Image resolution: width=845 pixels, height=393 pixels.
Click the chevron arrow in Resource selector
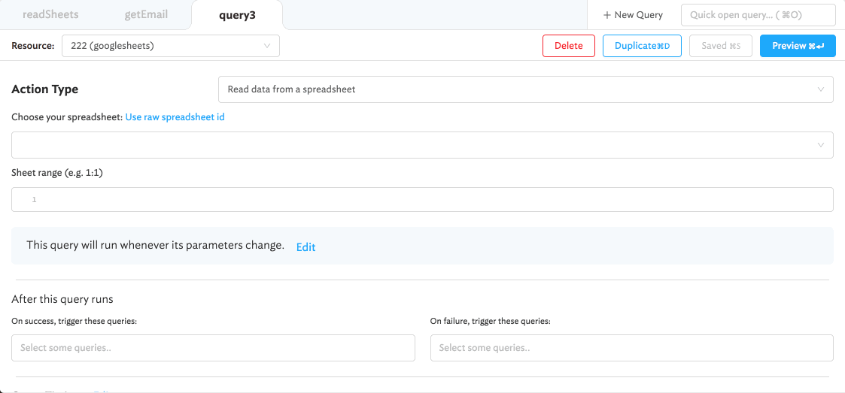pos(267,46)
